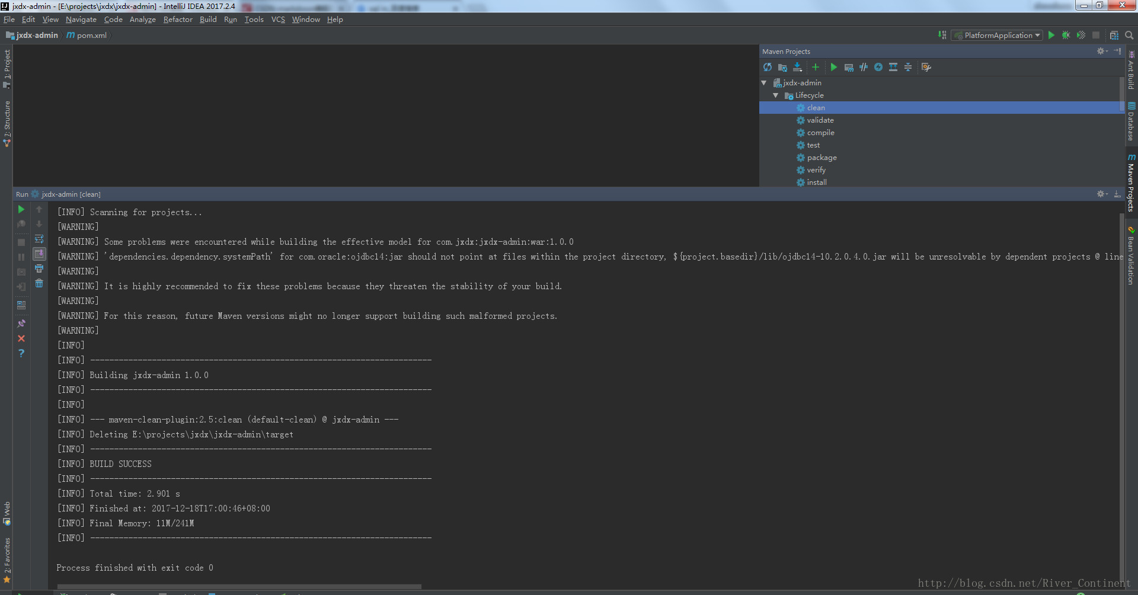Image resolution: width=1138 pixels, height=595 pixels.
Task: Toggle scroll to end of console
Action: pos(39,254)
